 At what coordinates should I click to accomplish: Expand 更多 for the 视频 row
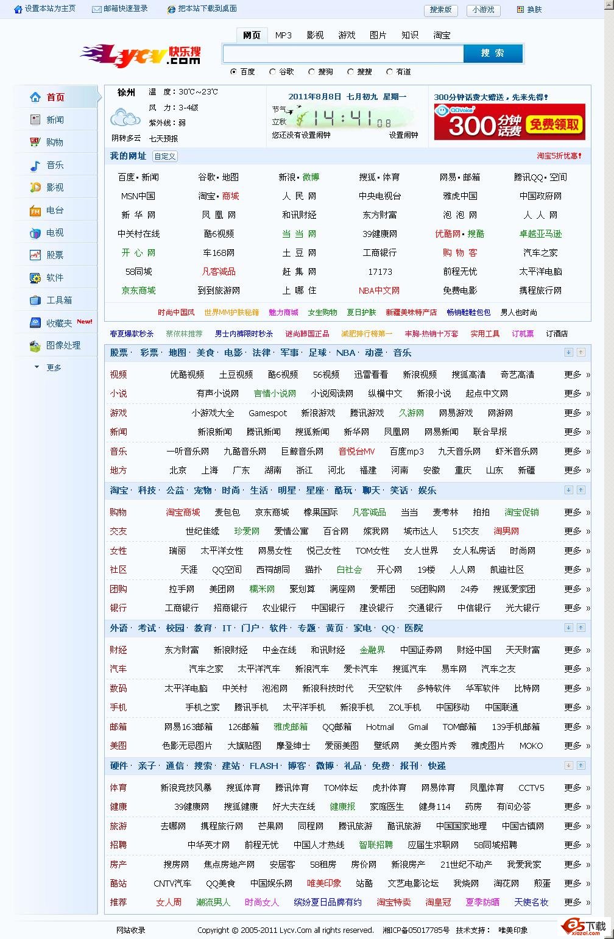click(x=576, y=375)
